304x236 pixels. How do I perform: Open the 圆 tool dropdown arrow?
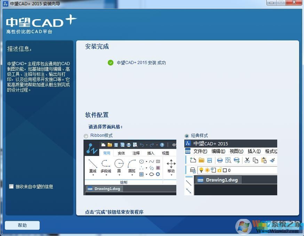click(x=120, y=175)
